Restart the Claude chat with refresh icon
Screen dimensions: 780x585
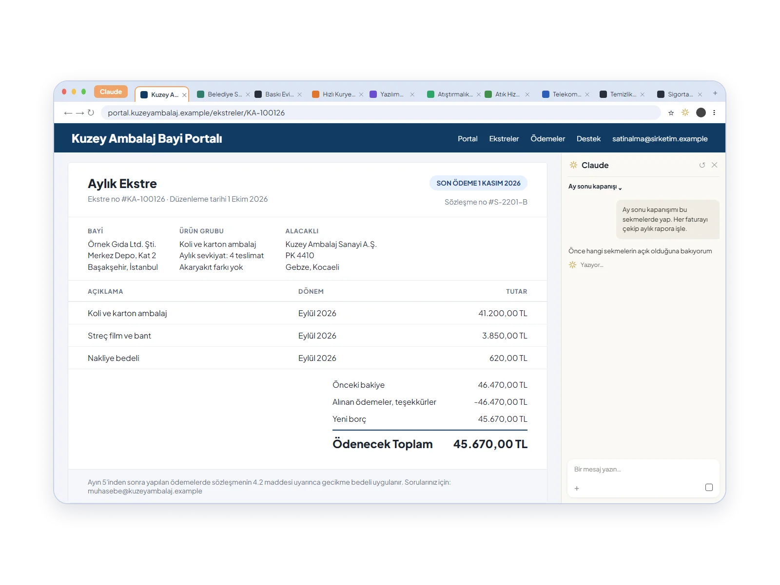[702, 165]
